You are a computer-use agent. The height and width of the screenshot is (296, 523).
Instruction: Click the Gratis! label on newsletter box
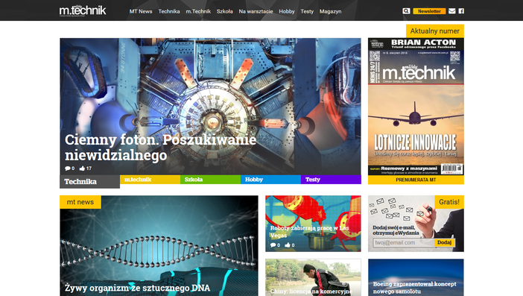449,202
